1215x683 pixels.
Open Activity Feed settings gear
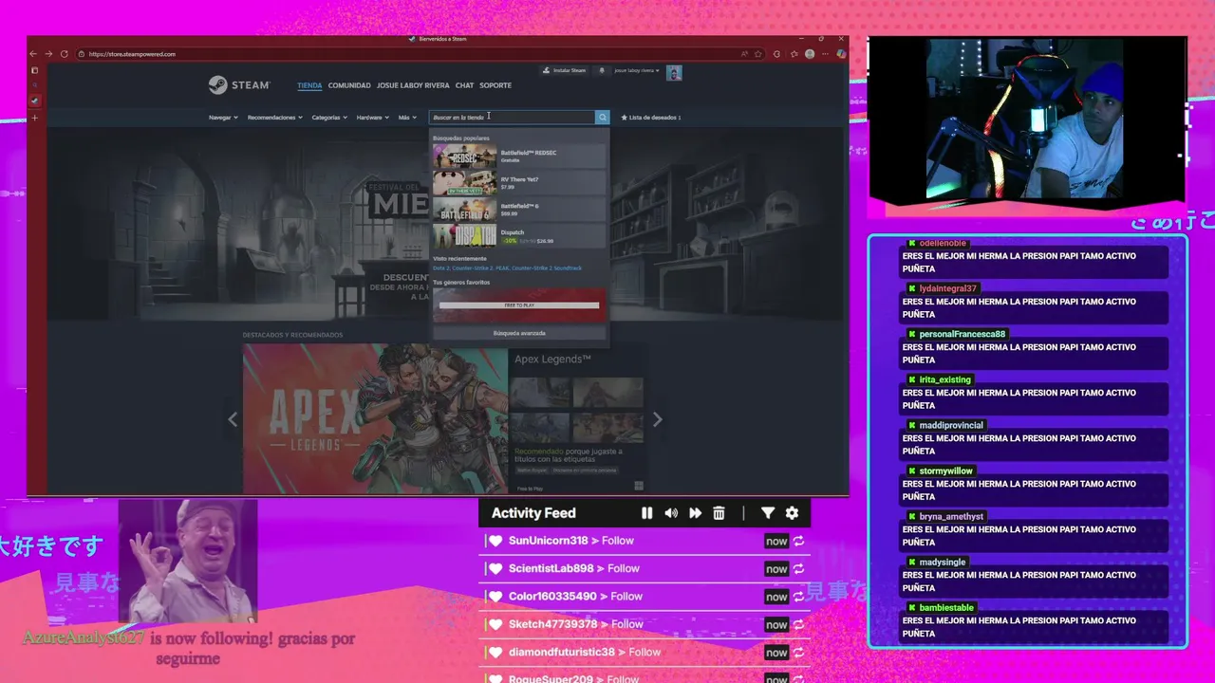tap(792, 513)
